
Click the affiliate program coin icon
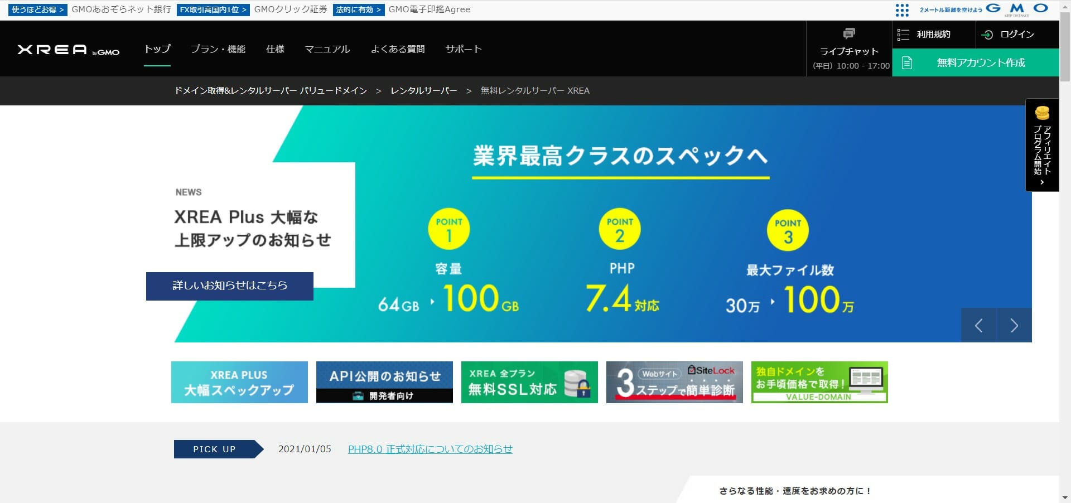pyautogui.click(x=1042, y=113)
